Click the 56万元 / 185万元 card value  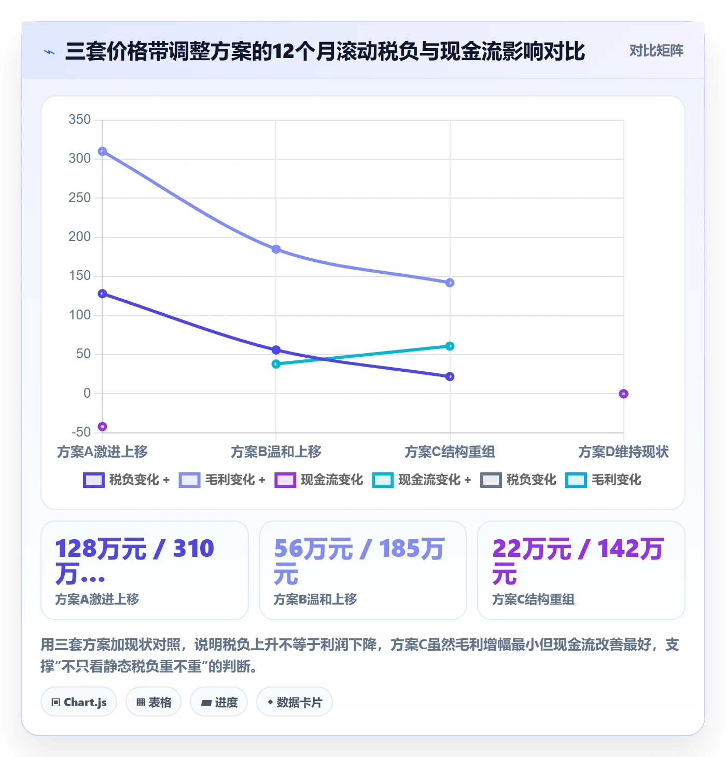[x=359, y=561]
